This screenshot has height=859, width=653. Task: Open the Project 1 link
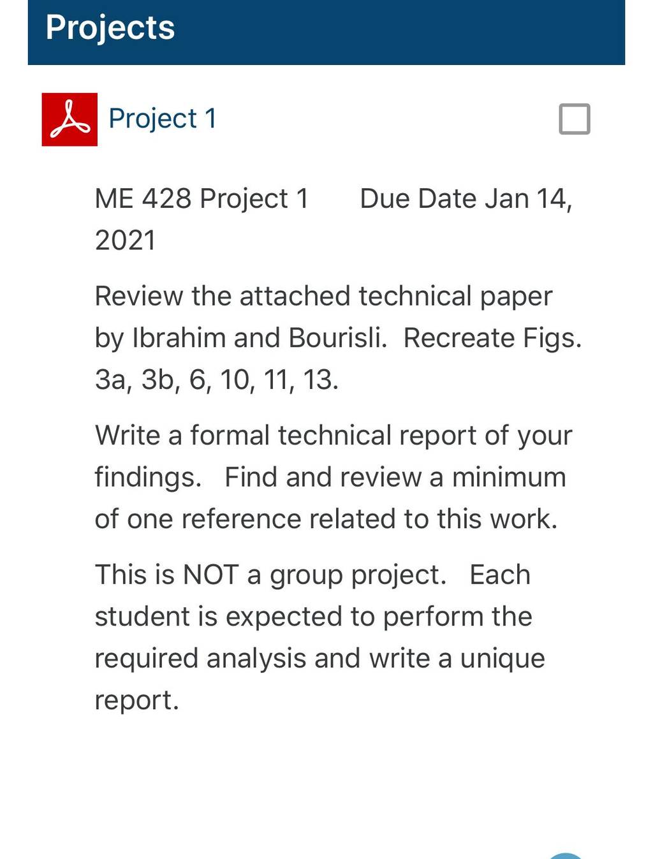[x=163, y=119]
